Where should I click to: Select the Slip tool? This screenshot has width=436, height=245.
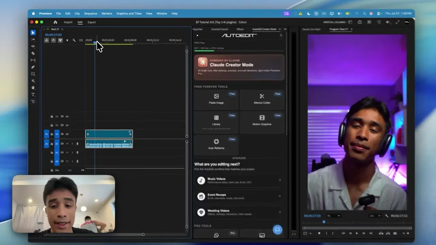(x=33, y=60)
